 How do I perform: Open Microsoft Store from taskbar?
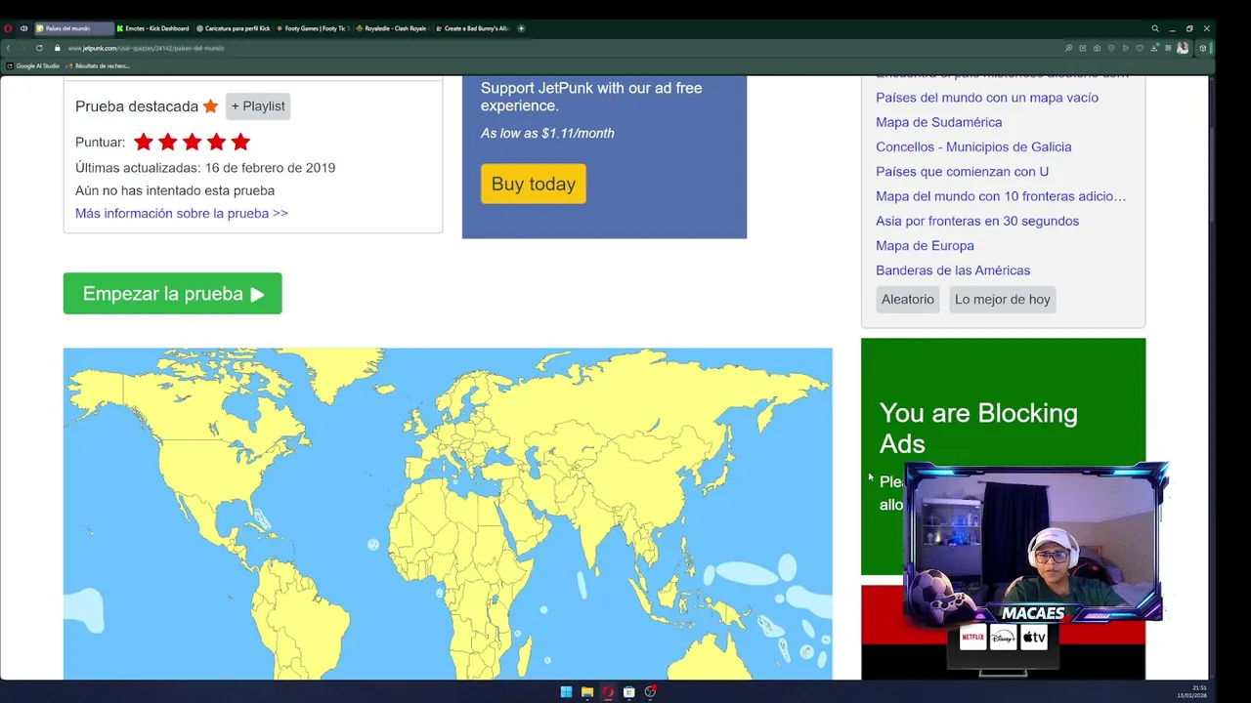(x=629, y=692)
